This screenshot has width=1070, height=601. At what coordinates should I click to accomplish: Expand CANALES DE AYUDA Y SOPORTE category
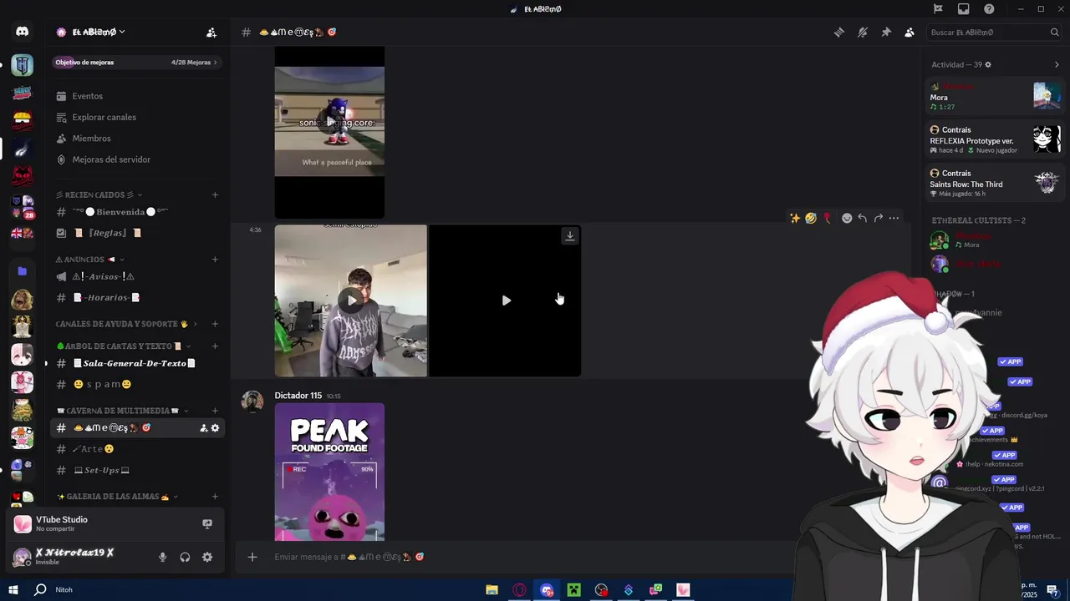(x=127, y=324)
